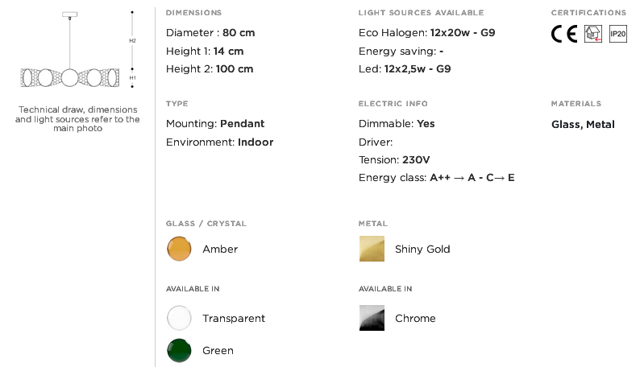Click the Shiny Gold label text
The height and width of the screenshot is (367, 640).
(422, 249)
